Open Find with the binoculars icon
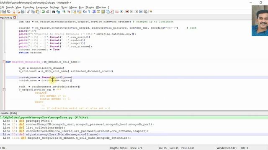268x150 pixels. (54, 12)
